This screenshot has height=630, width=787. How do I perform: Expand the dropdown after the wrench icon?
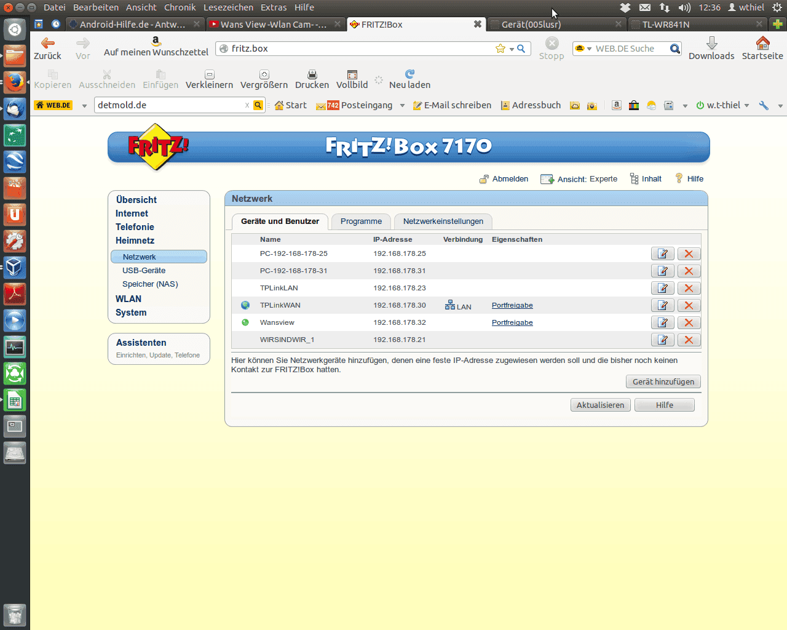point(780,106)
